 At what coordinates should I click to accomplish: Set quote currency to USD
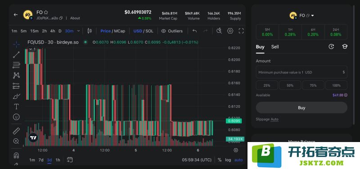point(138,31)
